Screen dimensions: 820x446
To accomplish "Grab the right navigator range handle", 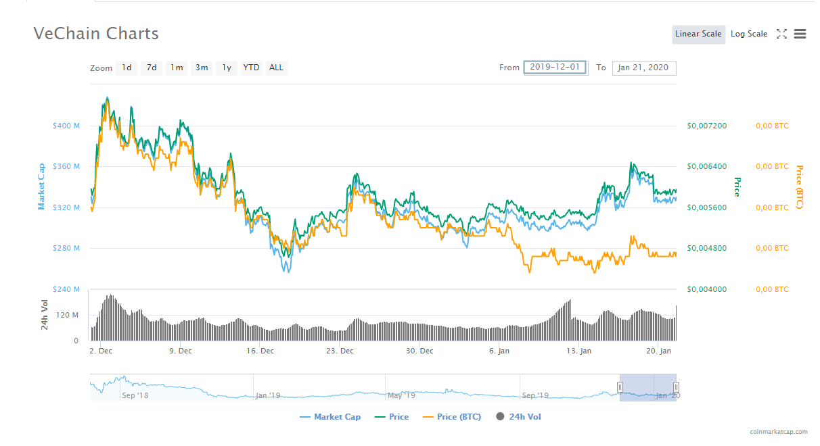I will pos(676,387).
